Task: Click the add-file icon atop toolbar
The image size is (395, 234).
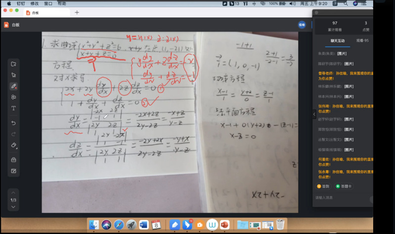Action: [x=13, y=64]
